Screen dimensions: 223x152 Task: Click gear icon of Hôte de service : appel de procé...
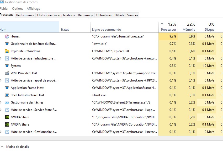tap(7, 80)
